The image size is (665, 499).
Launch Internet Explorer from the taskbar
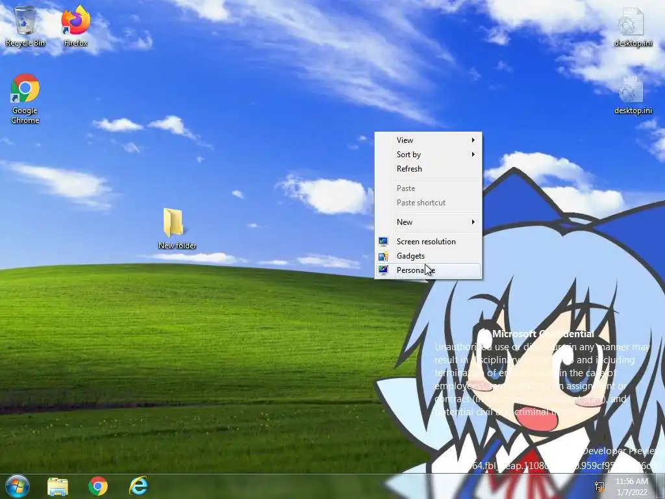[x=138, y=486]
